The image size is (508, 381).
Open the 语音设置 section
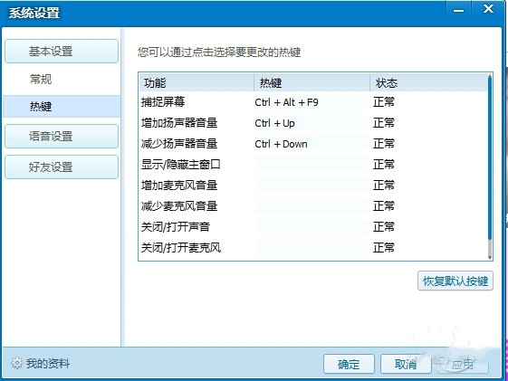tap(62, 137)
